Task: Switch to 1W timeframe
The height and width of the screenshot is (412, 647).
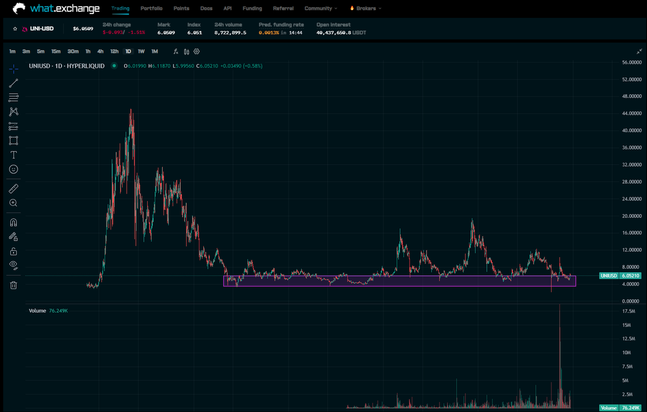Action: click(141, 52)
